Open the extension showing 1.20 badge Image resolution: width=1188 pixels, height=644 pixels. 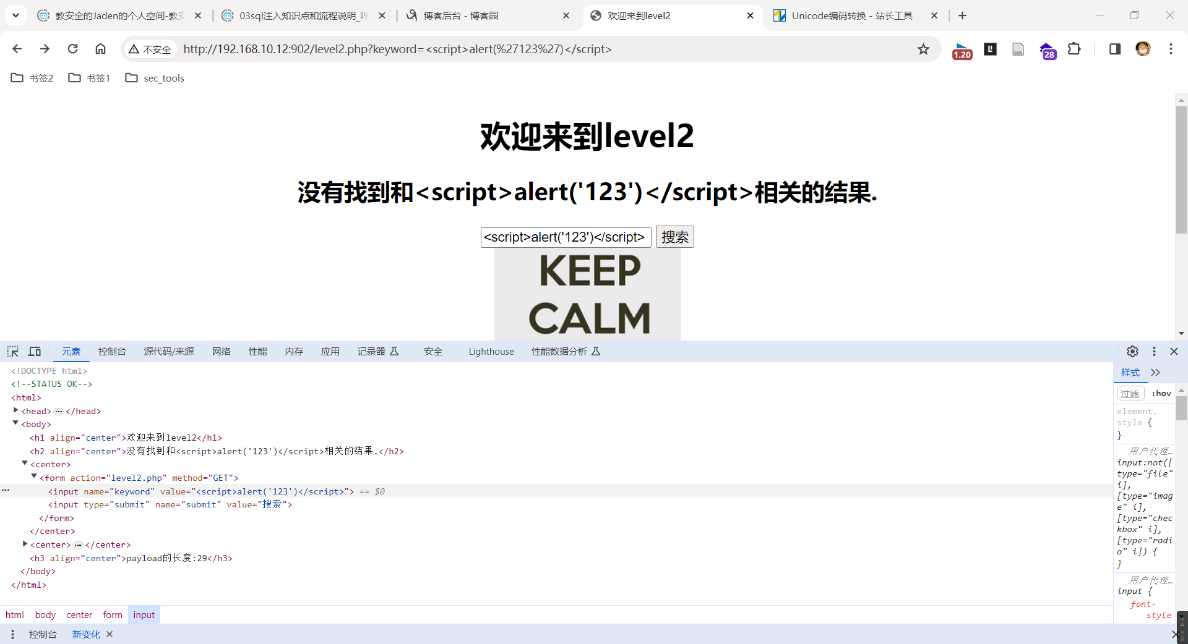(962, 50)
